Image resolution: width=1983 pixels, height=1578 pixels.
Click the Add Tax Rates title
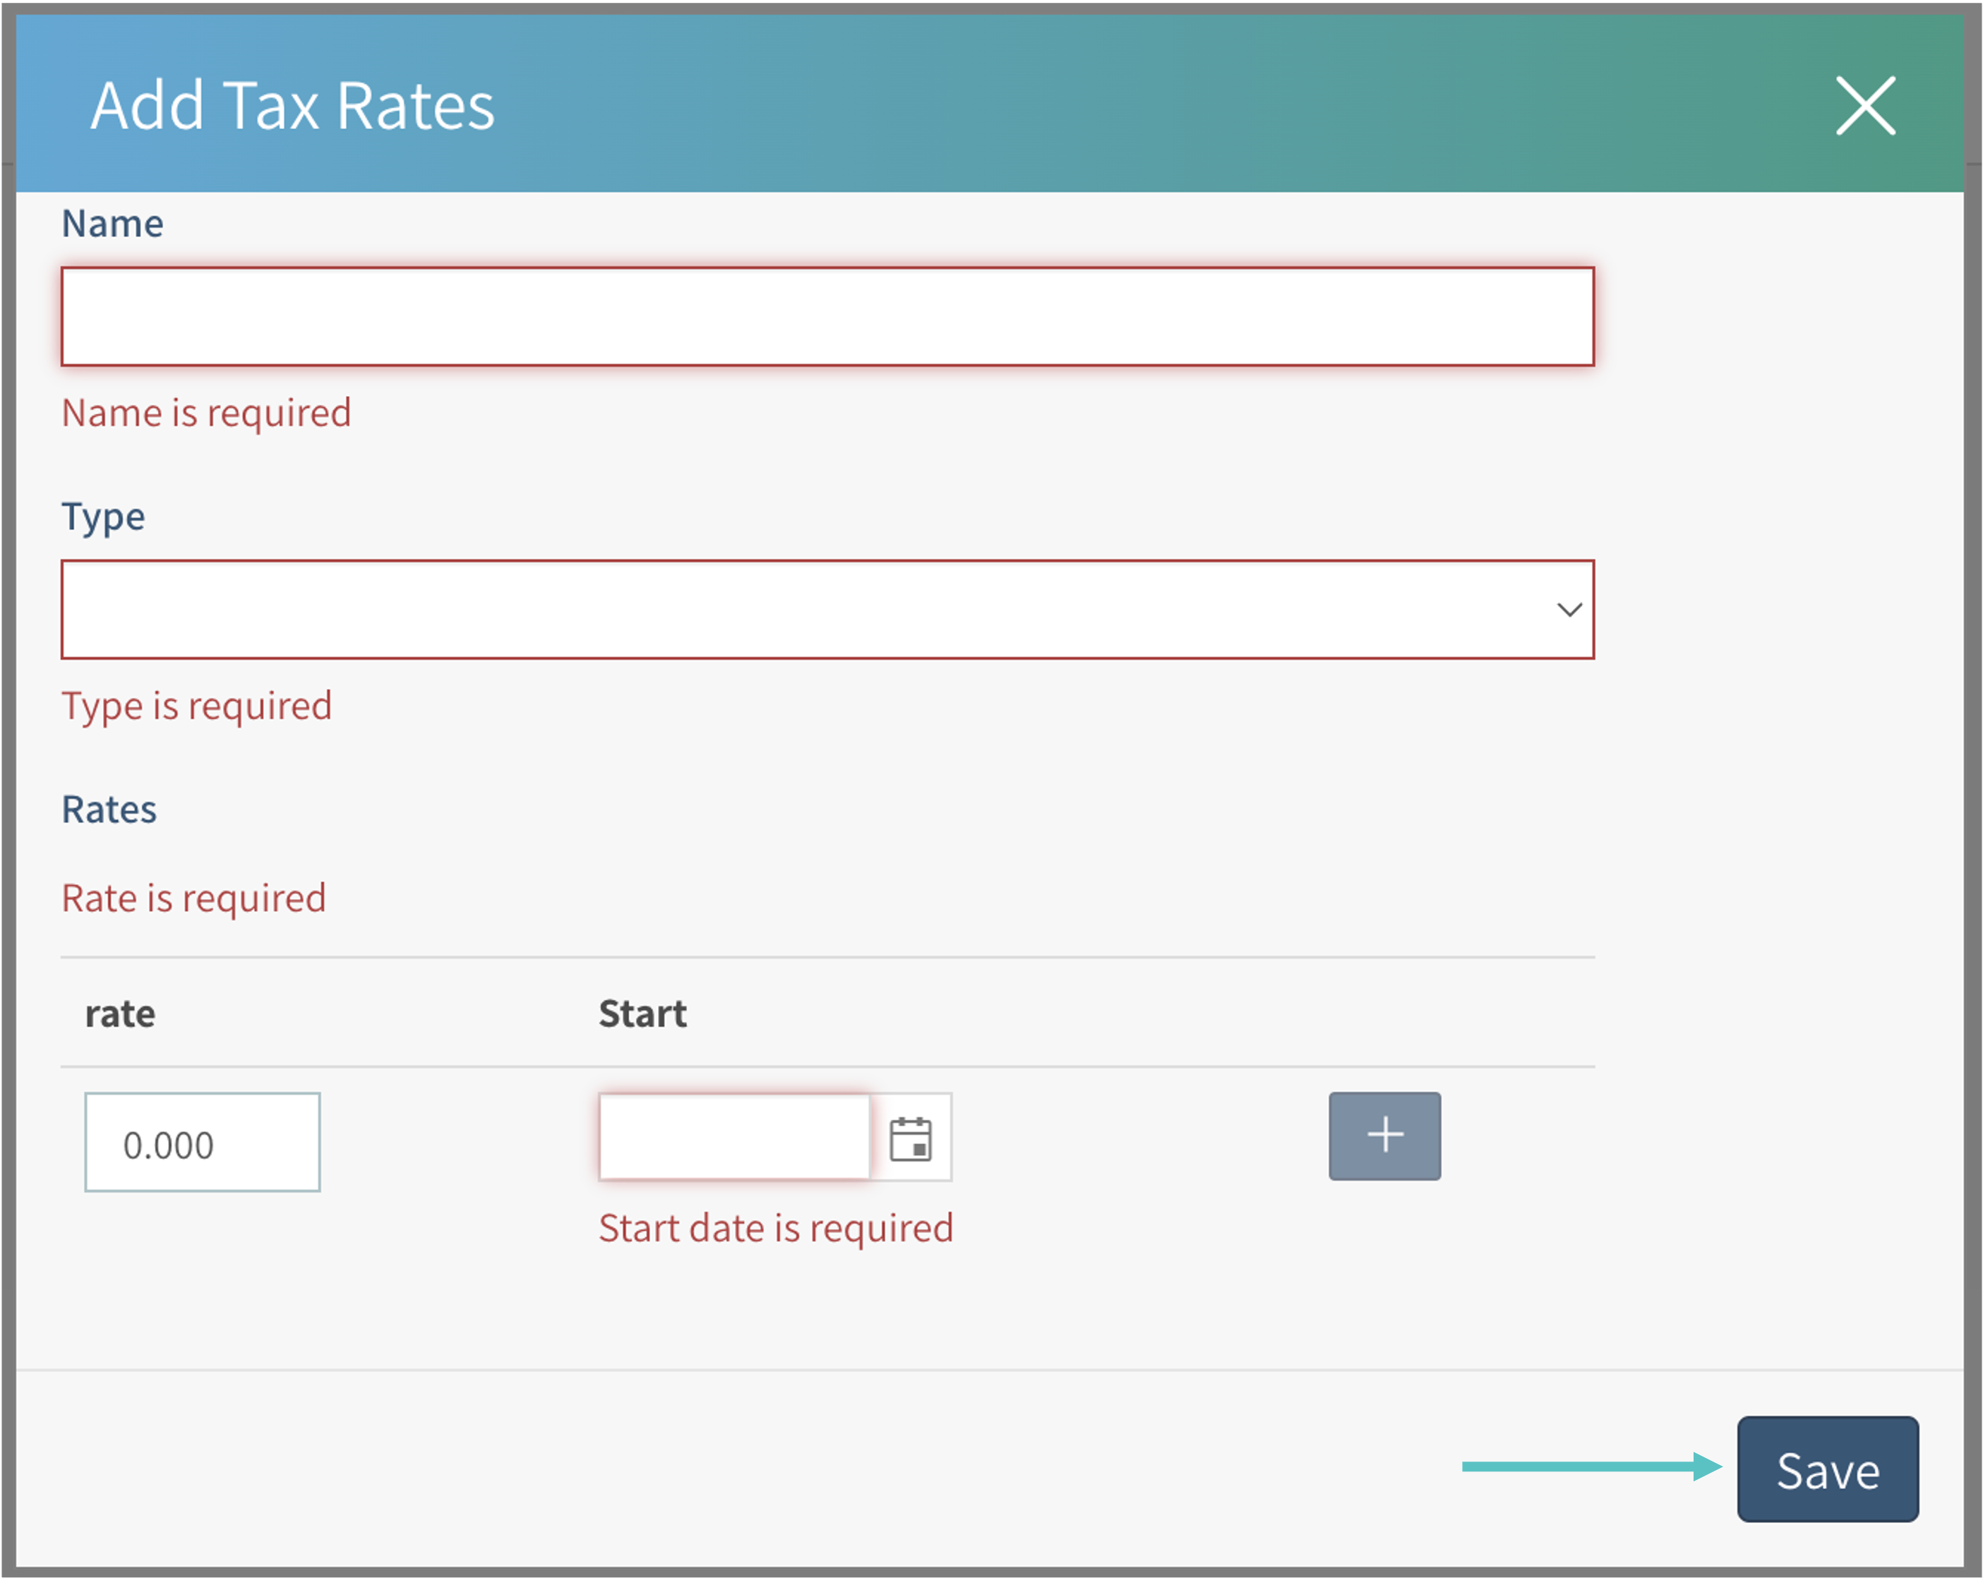[x=292, y=106]
